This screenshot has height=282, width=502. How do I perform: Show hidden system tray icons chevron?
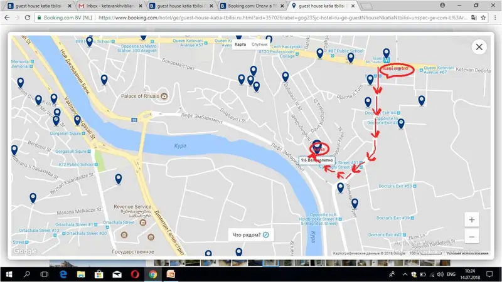[405, 274]
